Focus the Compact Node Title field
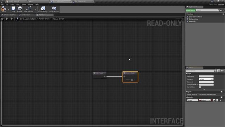225x127 pixels. [x=206, y=85]
